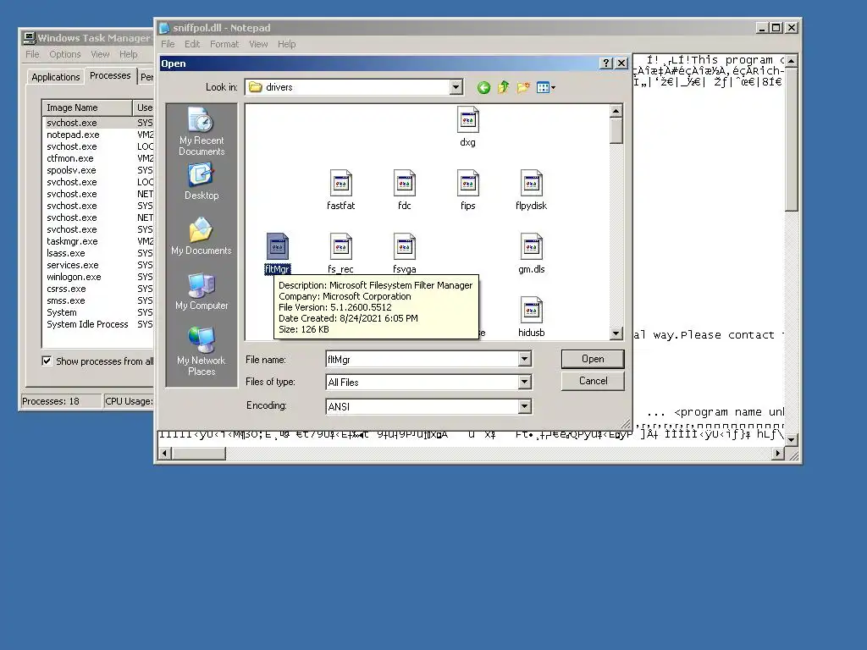
Task: Switch to Task Manager Applications tab
Action: (55, 77)
